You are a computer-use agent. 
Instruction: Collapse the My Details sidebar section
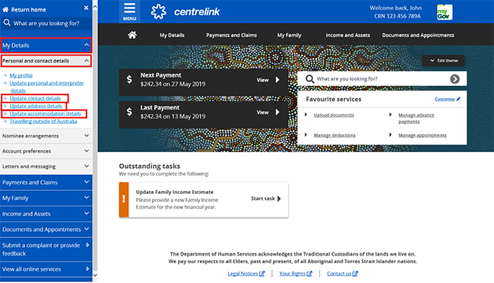(x=46, y=45)
